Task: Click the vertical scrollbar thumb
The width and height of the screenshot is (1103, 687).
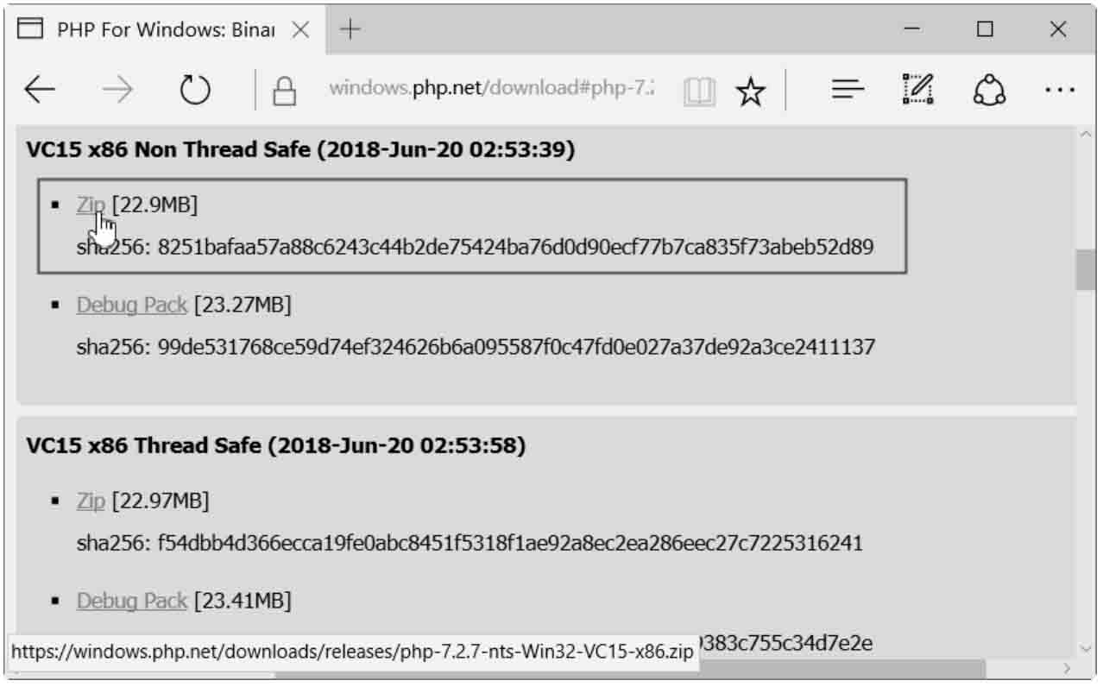Action: 1085,270
